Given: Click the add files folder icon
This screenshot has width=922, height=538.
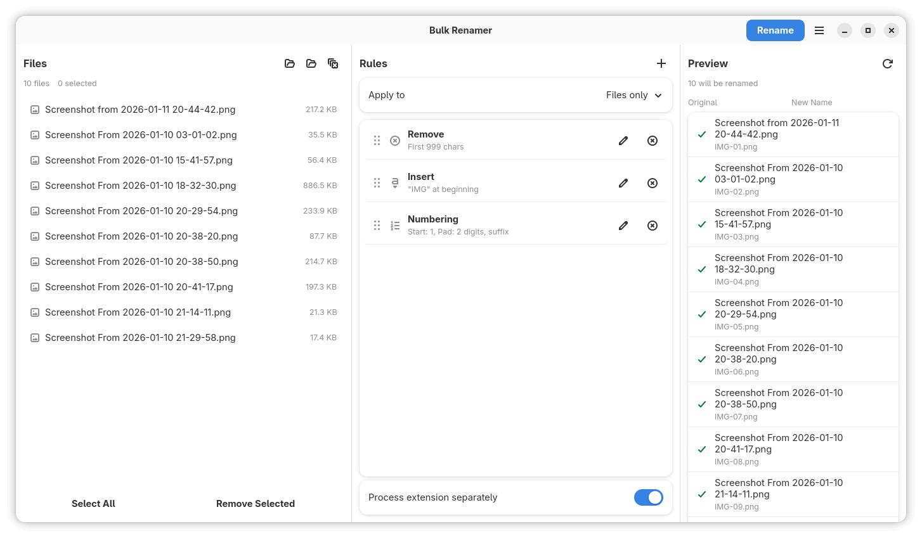Looking at the screenshot, I should point(290,63).
